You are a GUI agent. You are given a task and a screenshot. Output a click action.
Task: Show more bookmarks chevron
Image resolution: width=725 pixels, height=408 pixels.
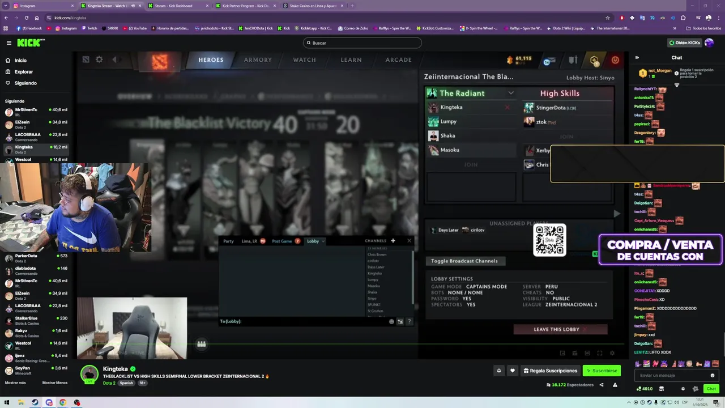(675, 28)
